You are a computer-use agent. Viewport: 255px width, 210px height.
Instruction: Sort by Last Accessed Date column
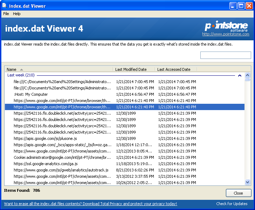[176, 69]
